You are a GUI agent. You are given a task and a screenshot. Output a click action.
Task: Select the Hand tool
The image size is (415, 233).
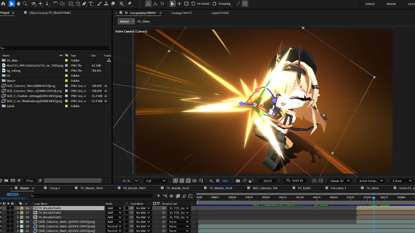(x=18, y=3)
